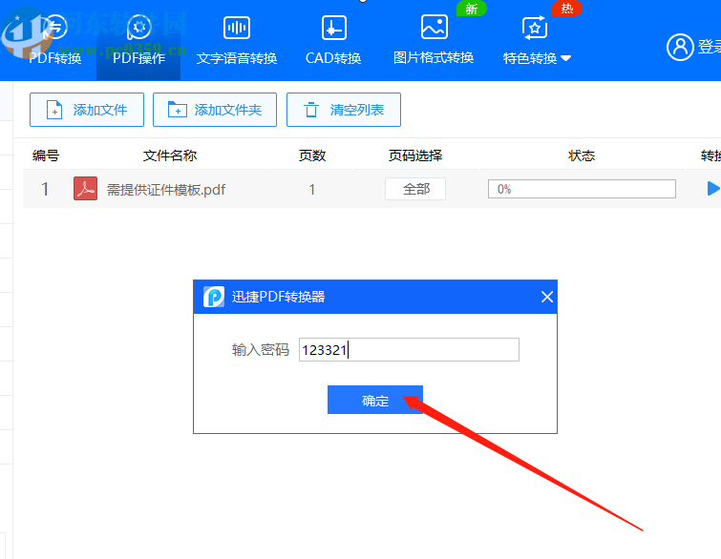Open the PDF转换 tab
The image size is (721, 559).
click(55, 41)
